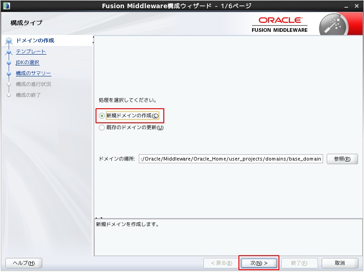Image resolution: width=364 pixels, height=272 pixels.
Task: Click the 構成の進行状況 step bullet icon
Action: click(9, 84)
